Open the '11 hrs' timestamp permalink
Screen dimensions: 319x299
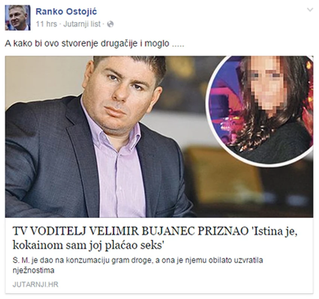[47, 24]
